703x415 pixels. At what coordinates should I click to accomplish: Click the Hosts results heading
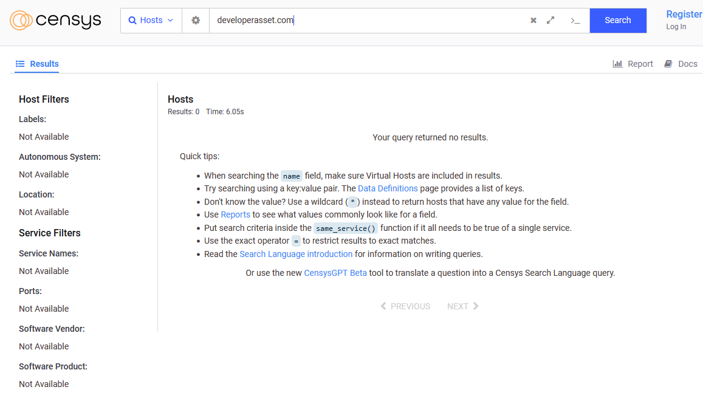[180, 99]
